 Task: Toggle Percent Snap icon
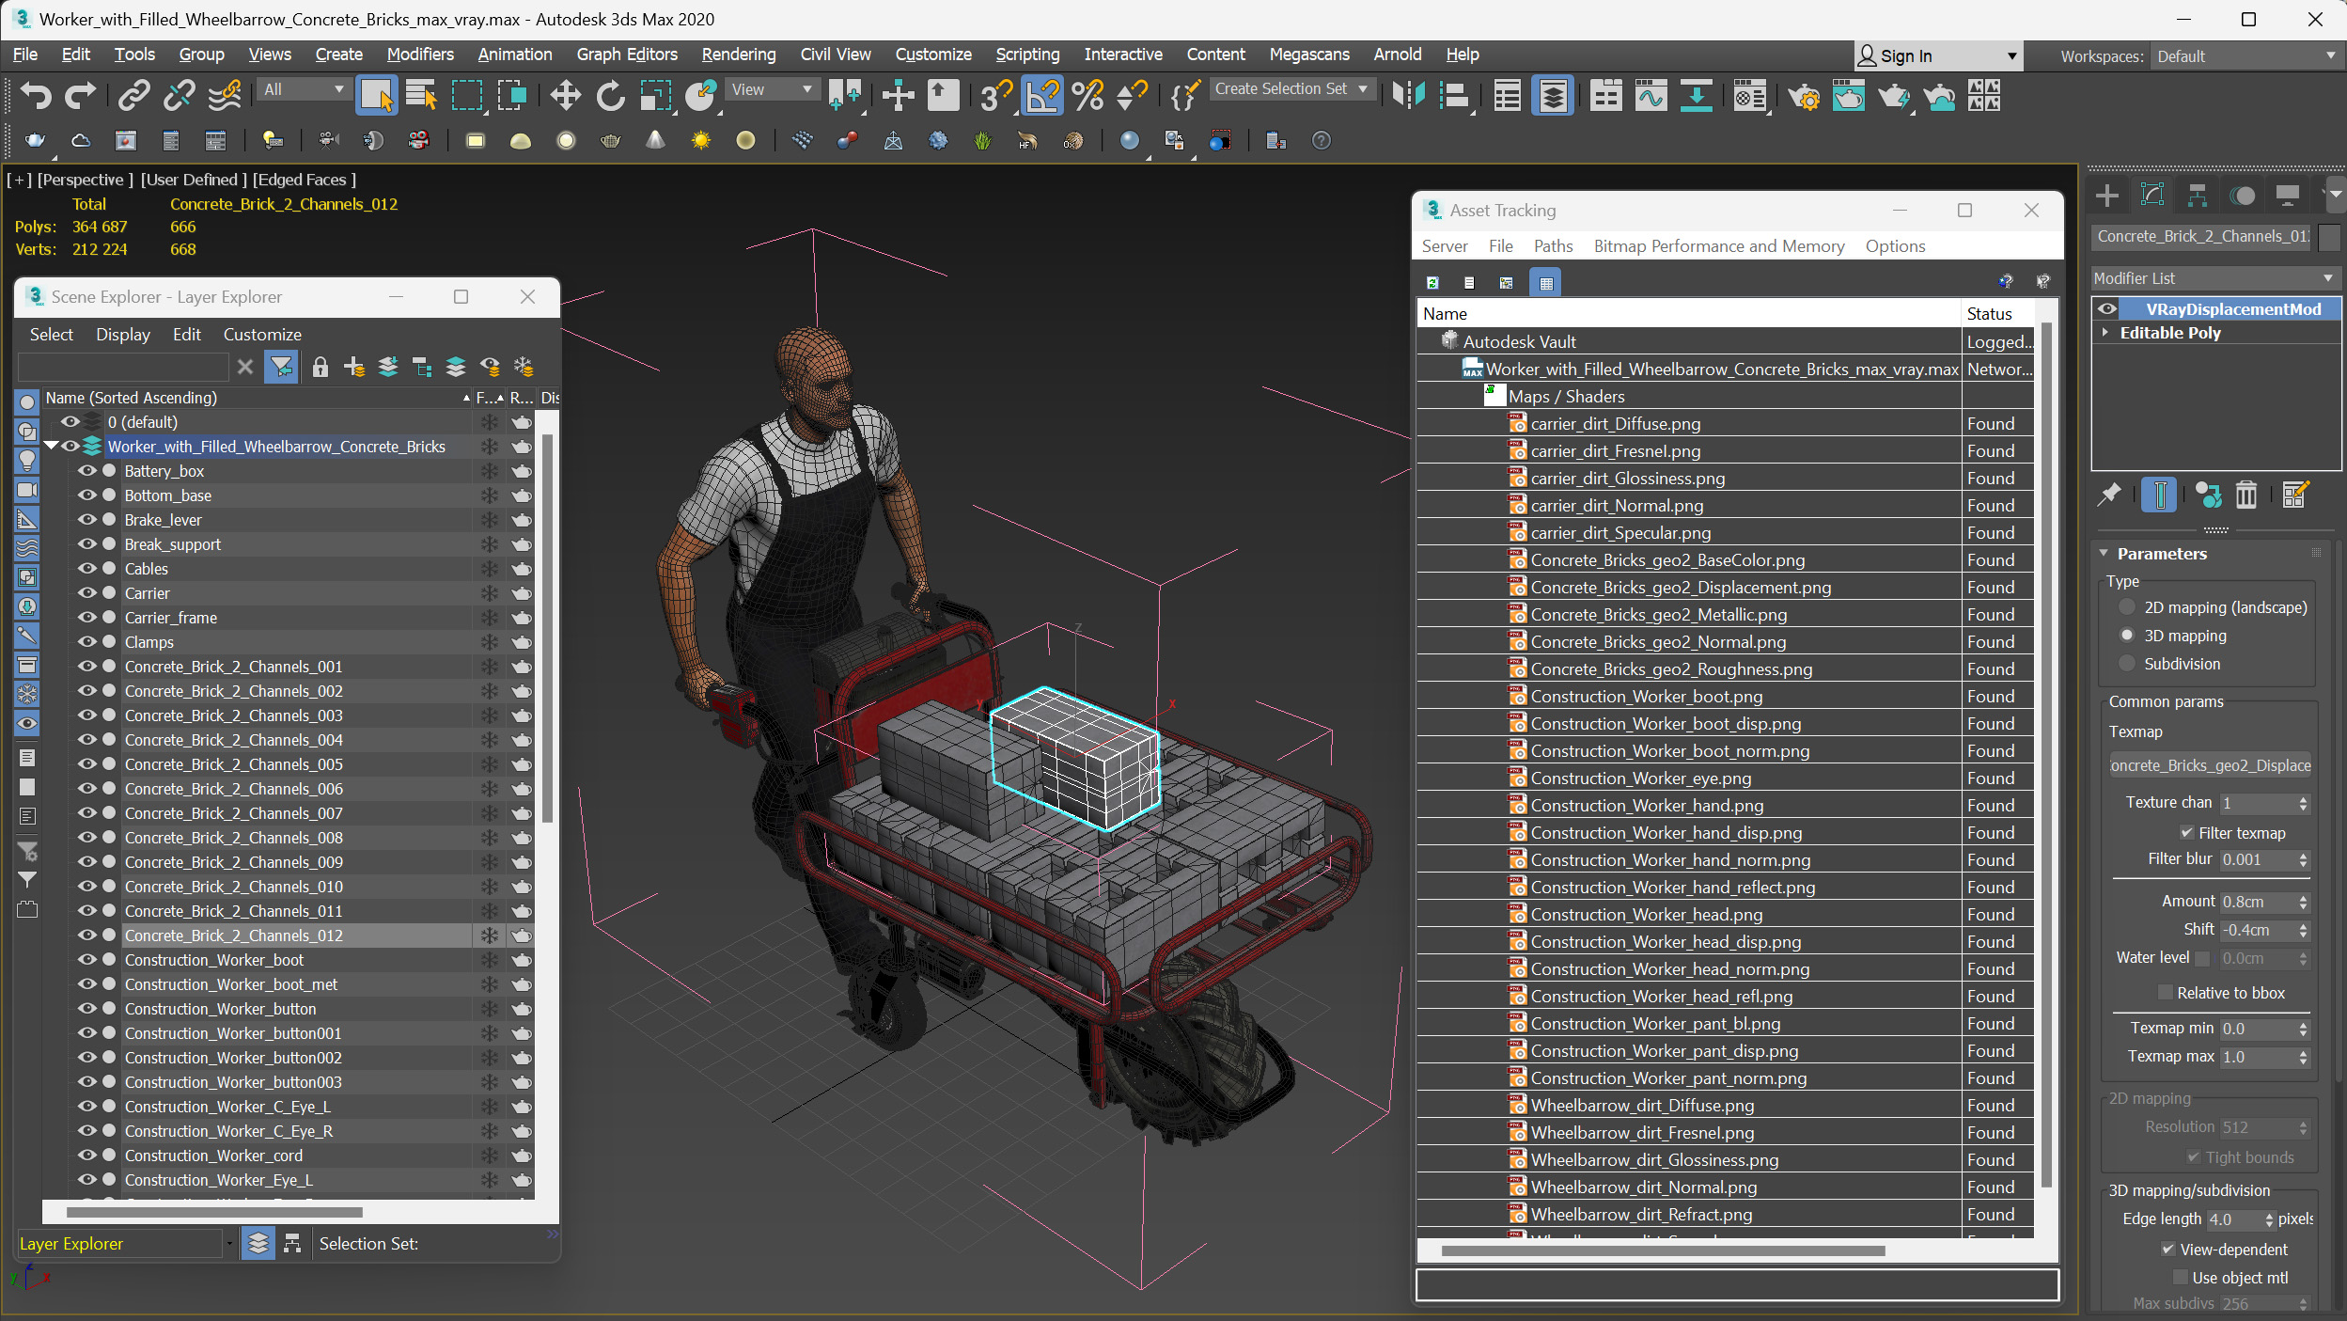(1087, 95)
